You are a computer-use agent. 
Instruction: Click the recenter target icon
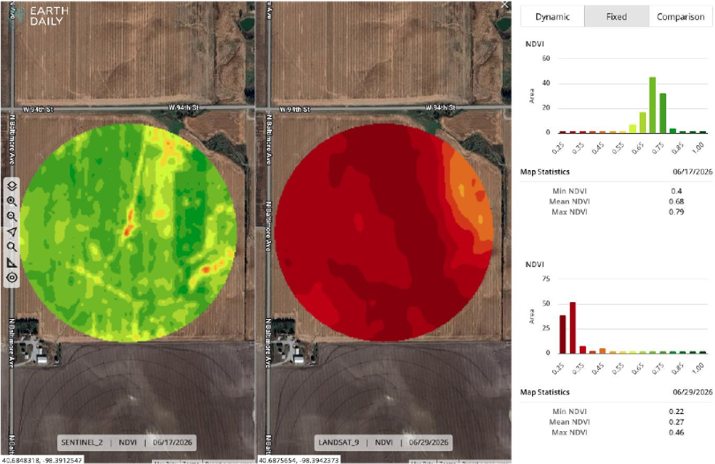(12, 277)
